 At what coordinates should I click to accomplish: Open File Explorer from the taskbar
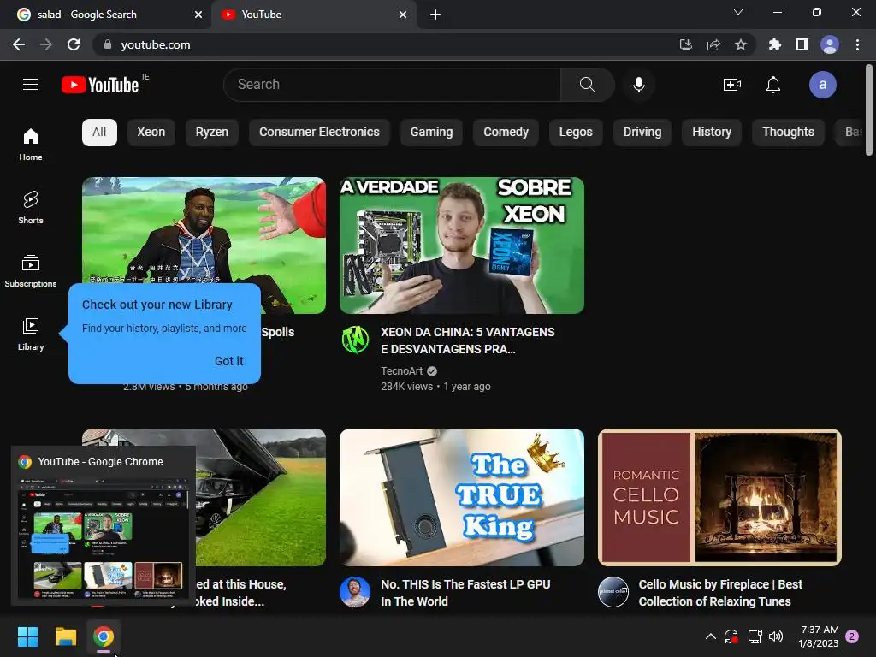[65, 636]
